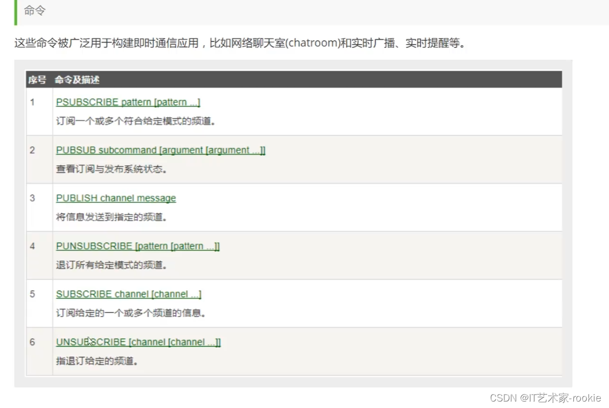Click row number 2 cell

pyautogui.click(x=39, y=159)
